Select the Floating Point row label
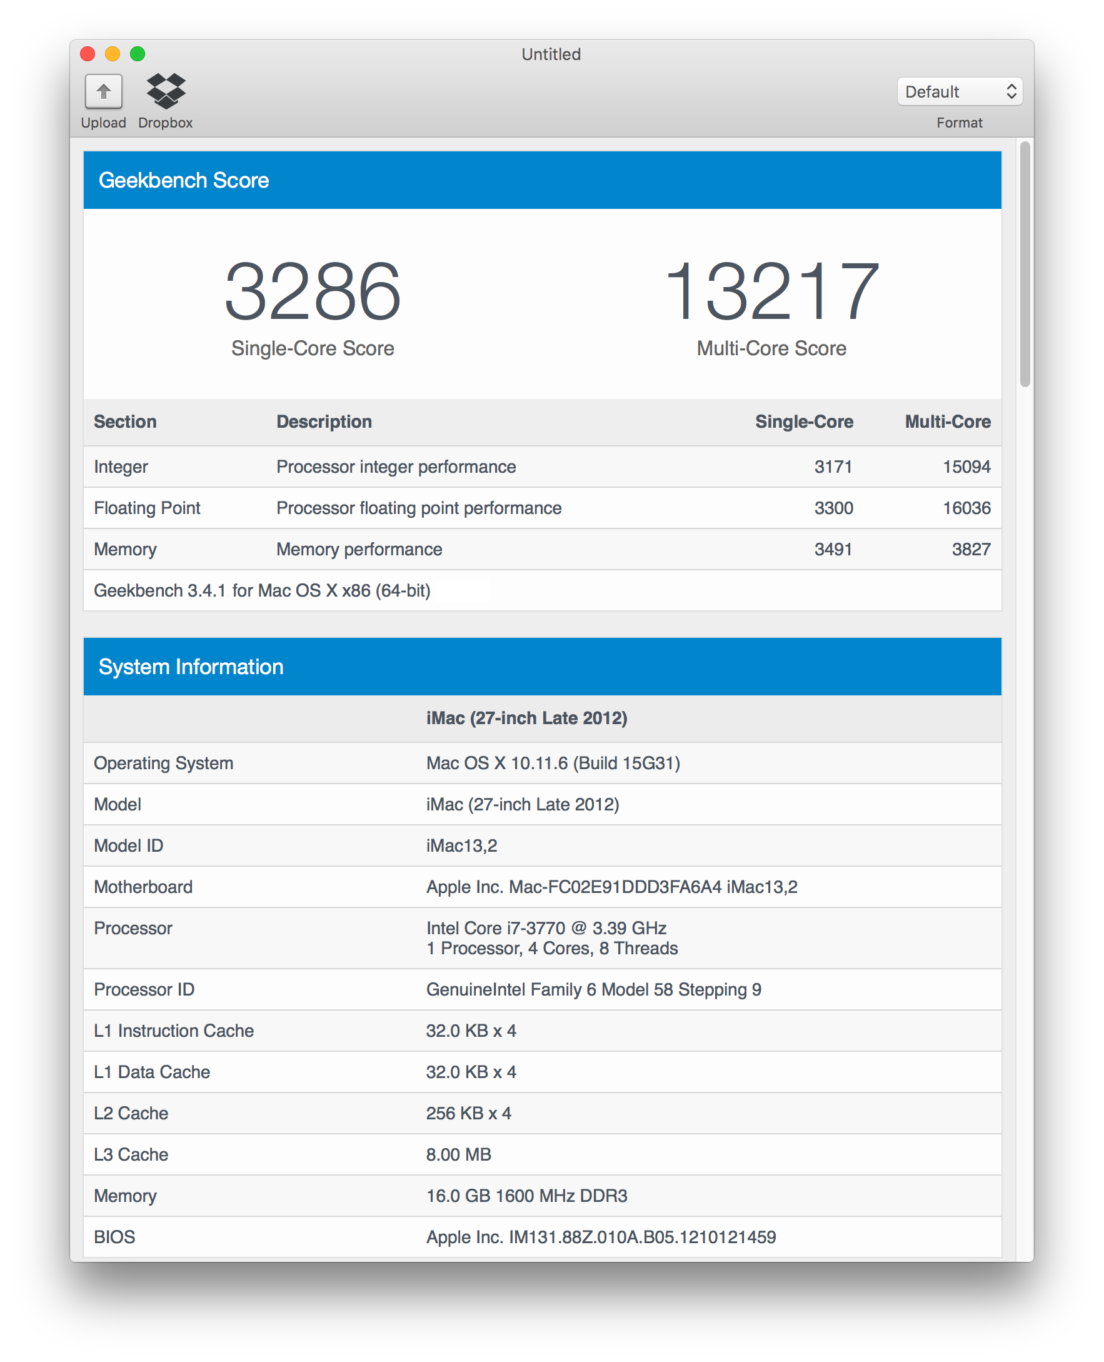This screenshot has width=1104, height=1362. [147, 508]
